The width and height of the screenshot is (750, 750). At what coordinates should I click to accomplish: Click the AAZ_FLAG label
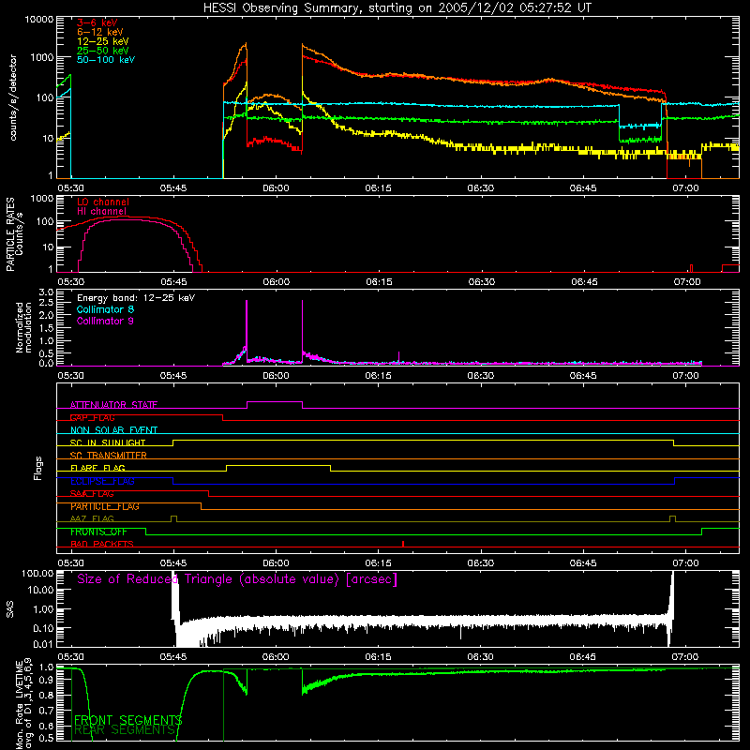pos(92,518)
